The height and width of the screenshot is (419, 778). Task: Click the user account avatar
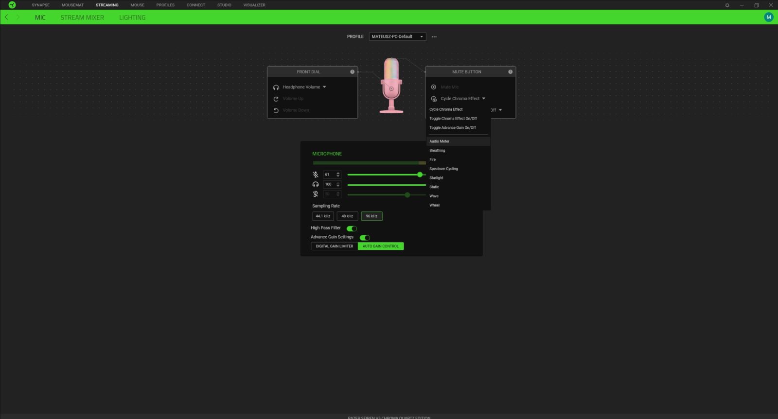tap(768, 17)
